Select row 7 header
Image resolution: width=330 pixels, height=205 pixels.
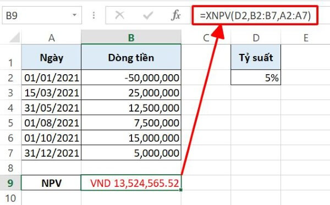click(x=10, y=153)
